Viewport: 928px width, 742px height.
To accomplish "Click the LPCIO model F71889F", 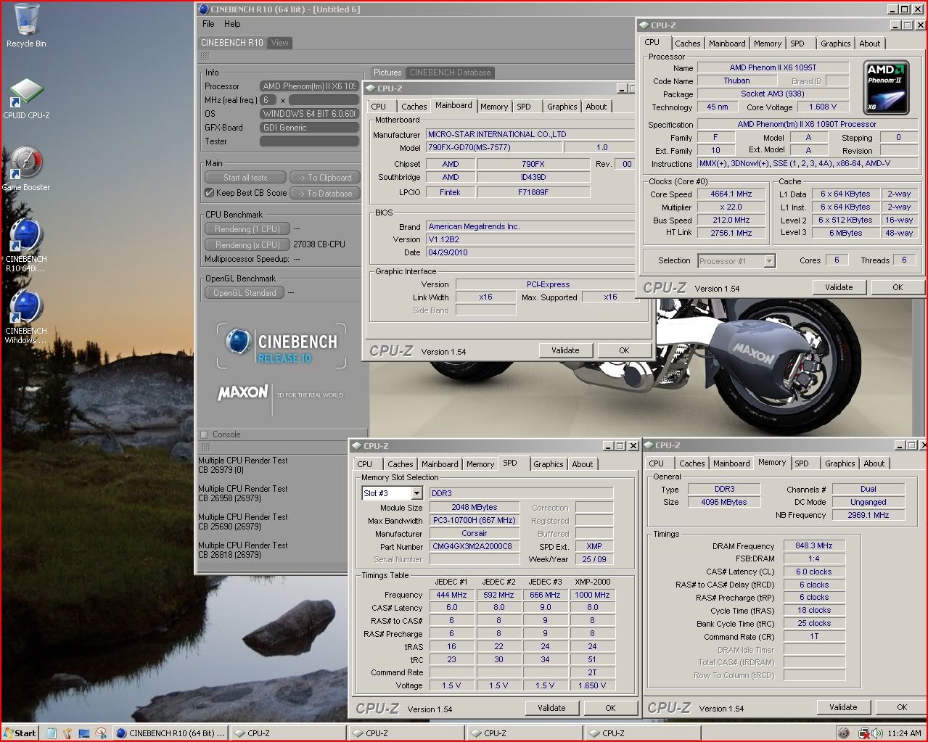I will pyautogui.click(x=533, y=192).
